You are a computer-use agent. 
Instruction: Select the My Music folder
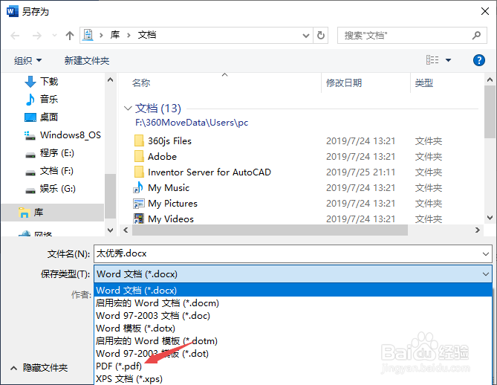click(x=169, y=188)
